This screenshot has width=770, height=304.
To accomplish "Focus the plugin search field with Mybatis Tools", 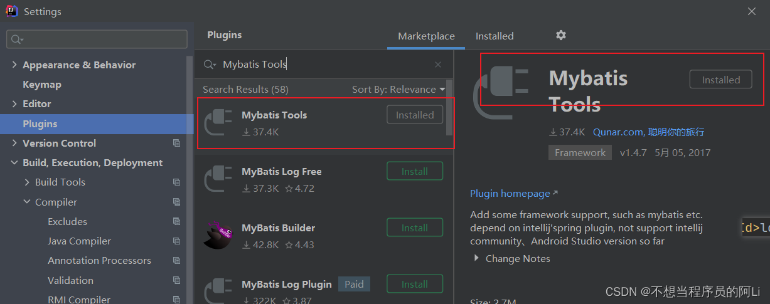I will 325,65.
